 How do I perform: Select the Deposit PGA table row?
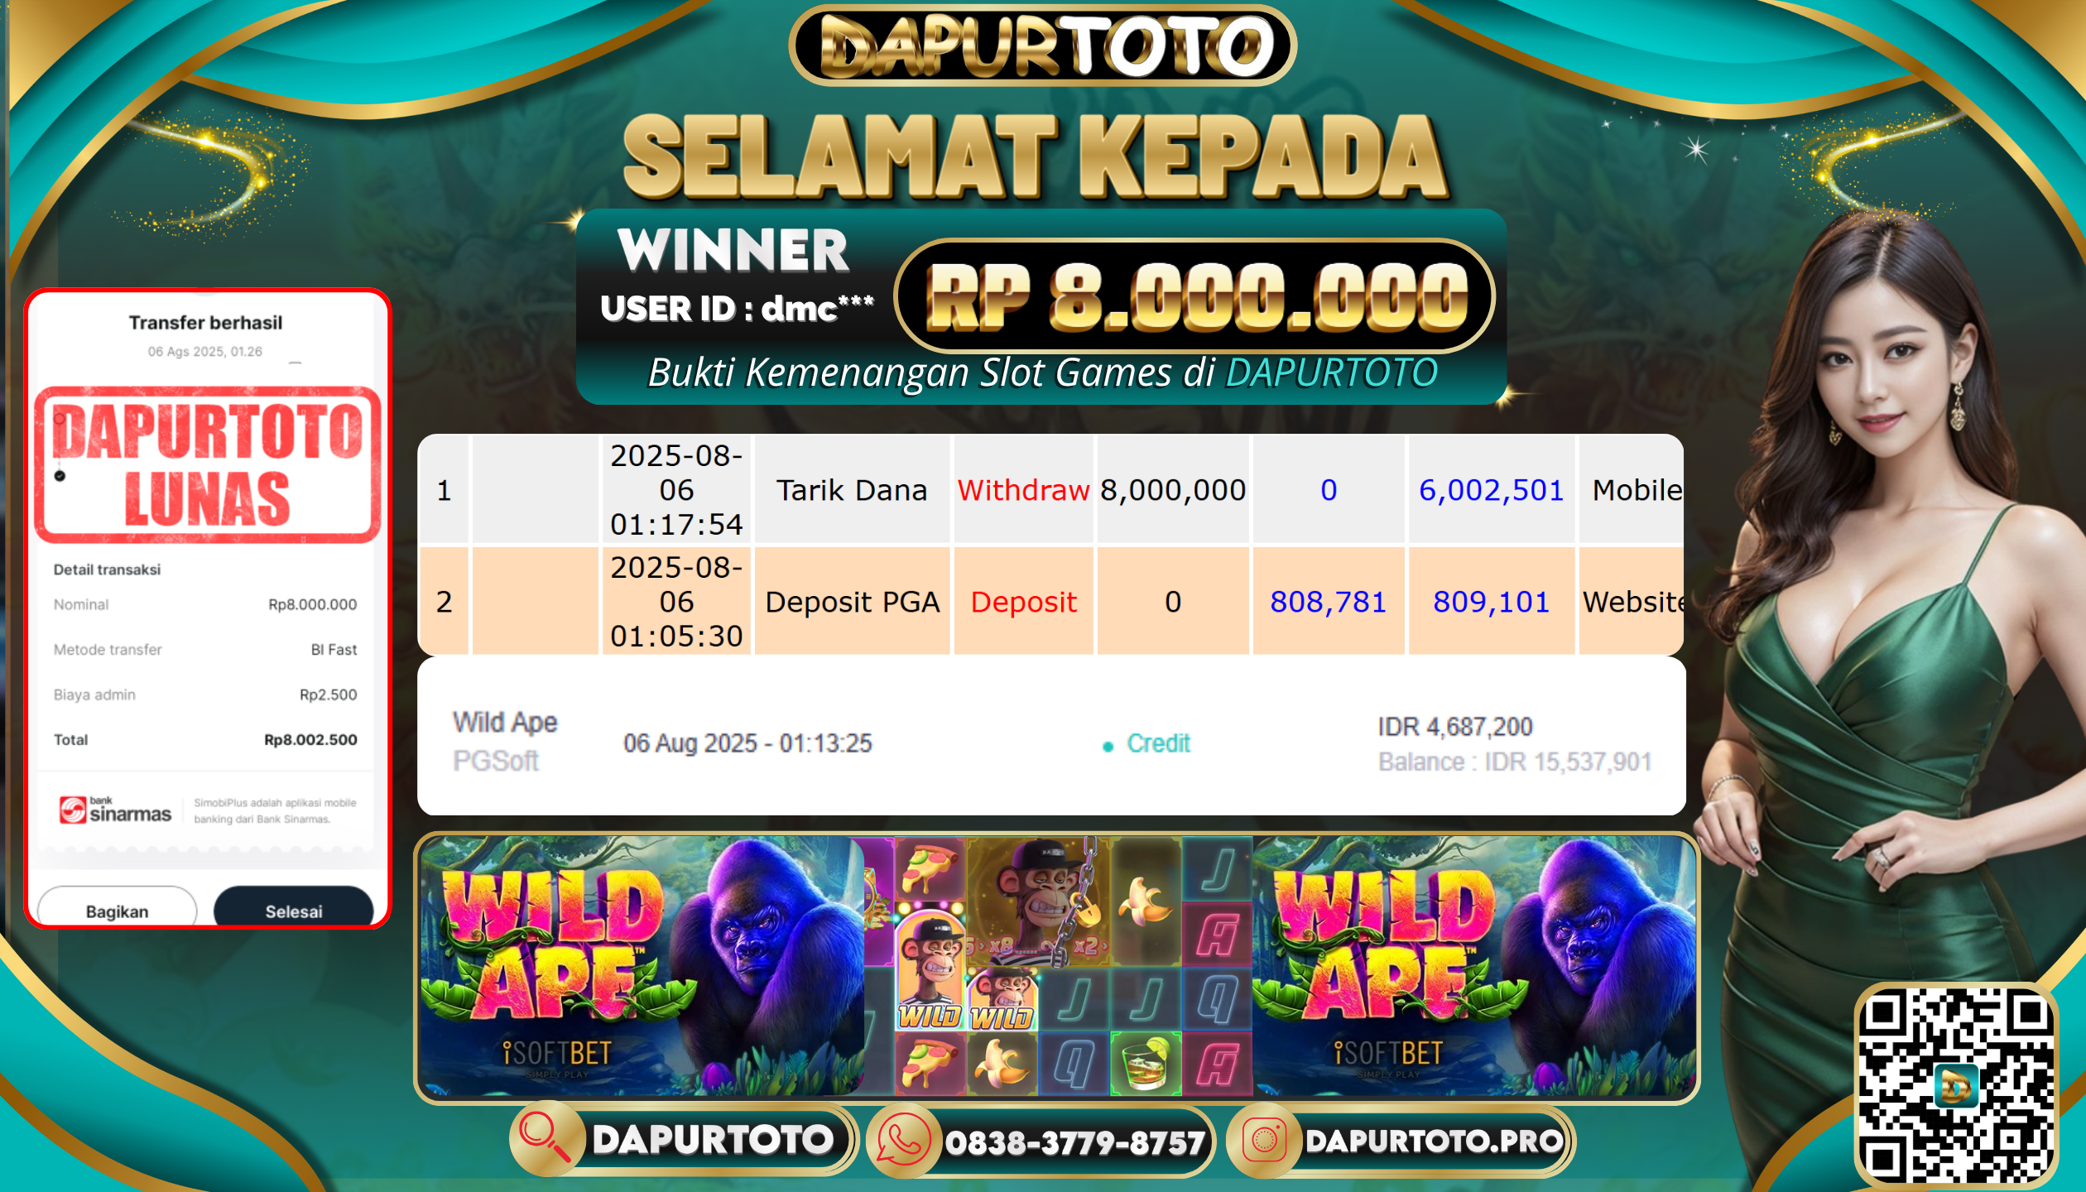pos(1051,601)
